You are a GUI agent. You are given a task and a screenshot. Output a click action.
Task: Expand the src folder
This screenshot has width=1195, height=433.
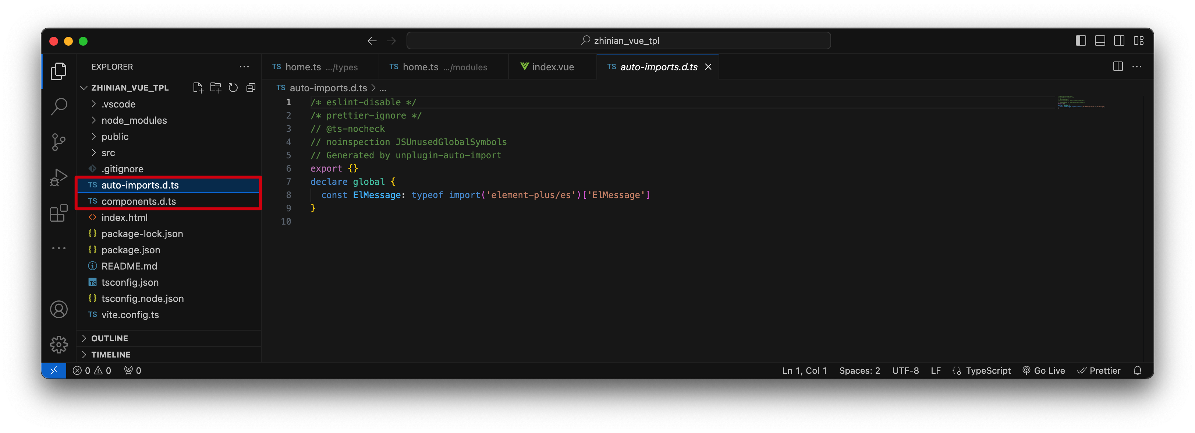tap(170, 153)
